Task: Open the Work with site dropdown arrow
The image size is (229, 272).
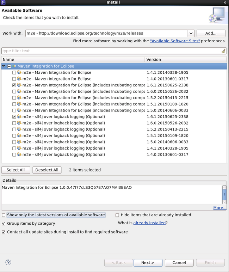Action: point(191,33)
